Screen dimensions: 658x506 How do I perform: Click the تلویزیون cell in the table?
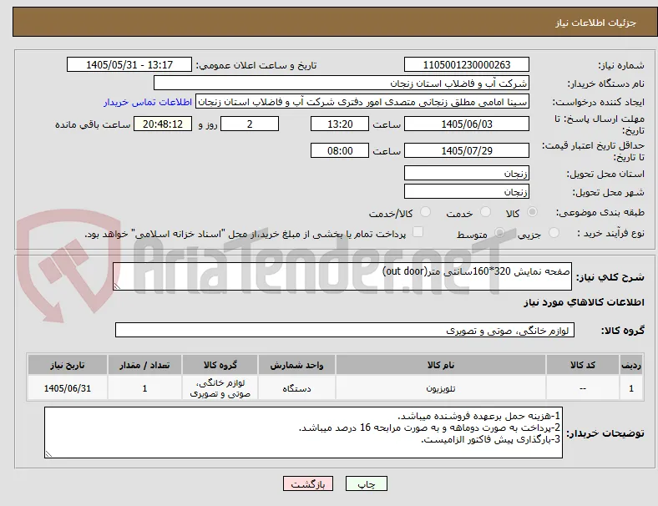(x=441, y=388)
